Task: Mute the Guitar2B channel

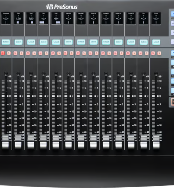Action: [x=128, y=53]
